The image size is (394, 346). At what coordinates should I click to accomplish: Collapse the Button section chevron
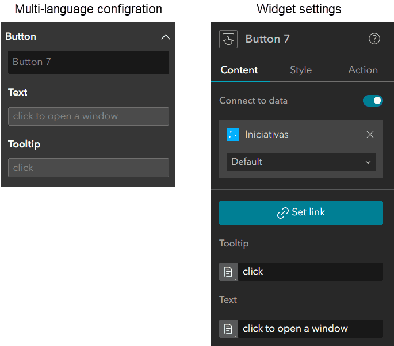click(x=165, y=37)
